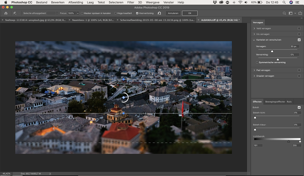Open the Dropbox menu bar icon
This screenshot has height=176, width=304.
tap(215, 2)
